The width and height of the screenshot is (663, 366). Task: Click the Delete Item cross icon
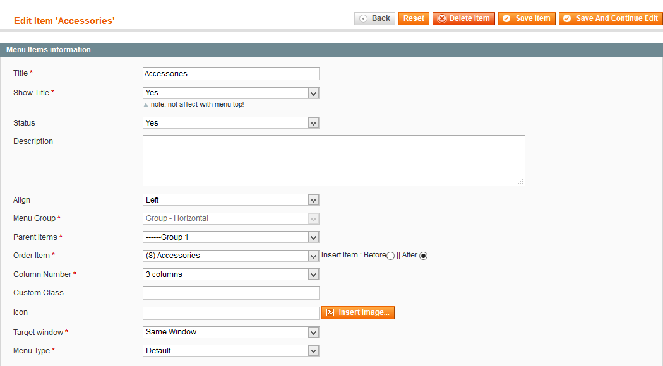[x=442, y=18]
